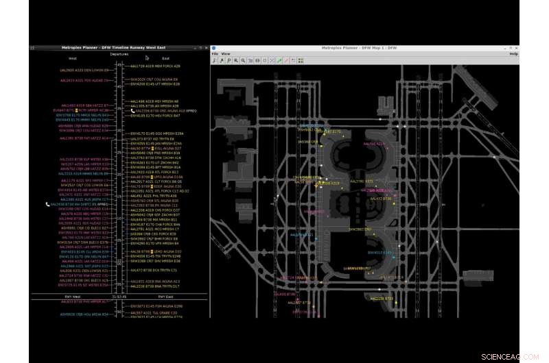The width and height of the screenshot is (549, 363).
Task: Open the View menu in map window
Action: [x=226, y=54]
